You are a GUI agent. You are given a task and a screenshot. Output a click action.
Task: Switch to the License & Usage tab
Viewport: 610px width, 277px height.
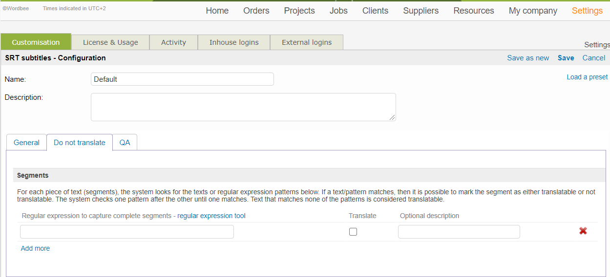110,42
